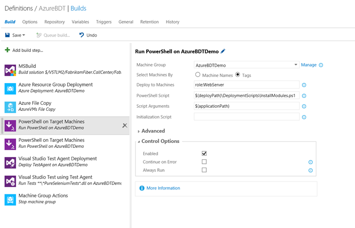
Task: Select the Machine Group Actions step icon
Action: 10,199
